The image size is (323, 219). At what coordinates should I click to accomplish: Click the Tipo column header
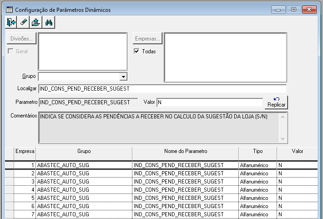[257, 153]
